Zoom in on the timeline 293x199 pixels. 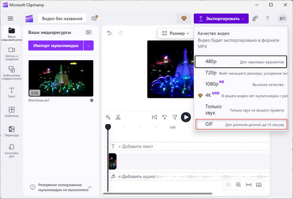238,185
